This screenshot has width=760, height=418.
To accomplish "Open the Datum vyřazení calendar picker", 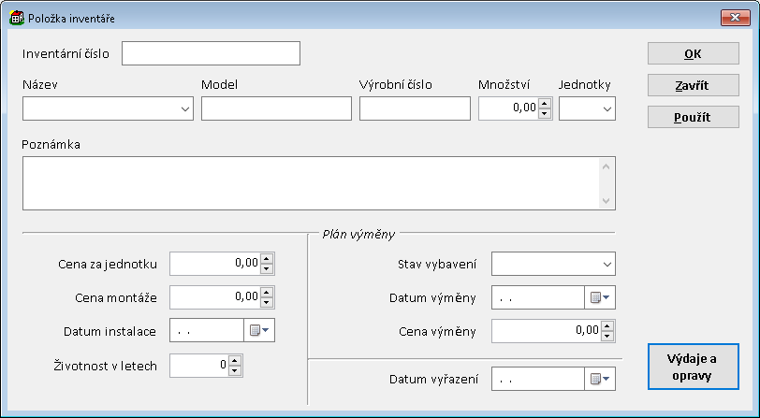I will [x=599, y=379].
